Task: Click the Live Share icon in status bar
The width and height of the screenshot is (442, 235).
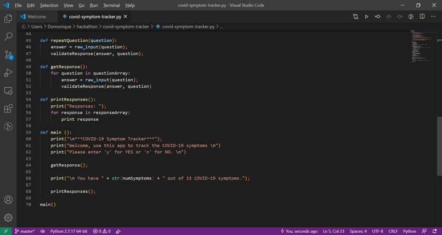Action: [x=118, y=231]
